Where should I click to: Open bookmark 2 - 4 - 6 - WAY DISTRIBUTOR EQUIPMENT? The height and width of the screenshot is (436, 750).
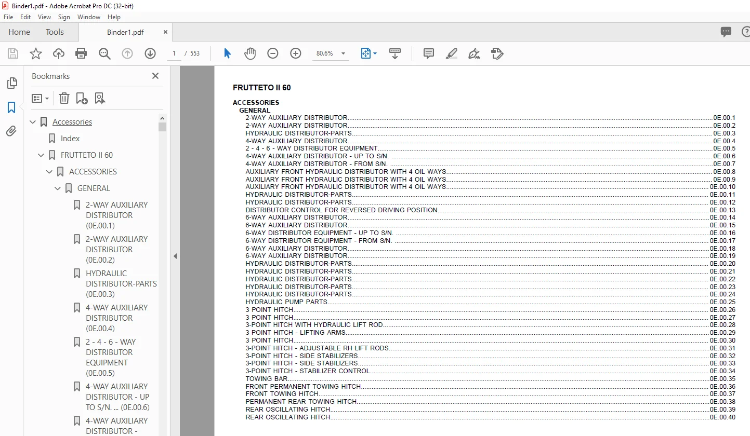tap(111, 358)
